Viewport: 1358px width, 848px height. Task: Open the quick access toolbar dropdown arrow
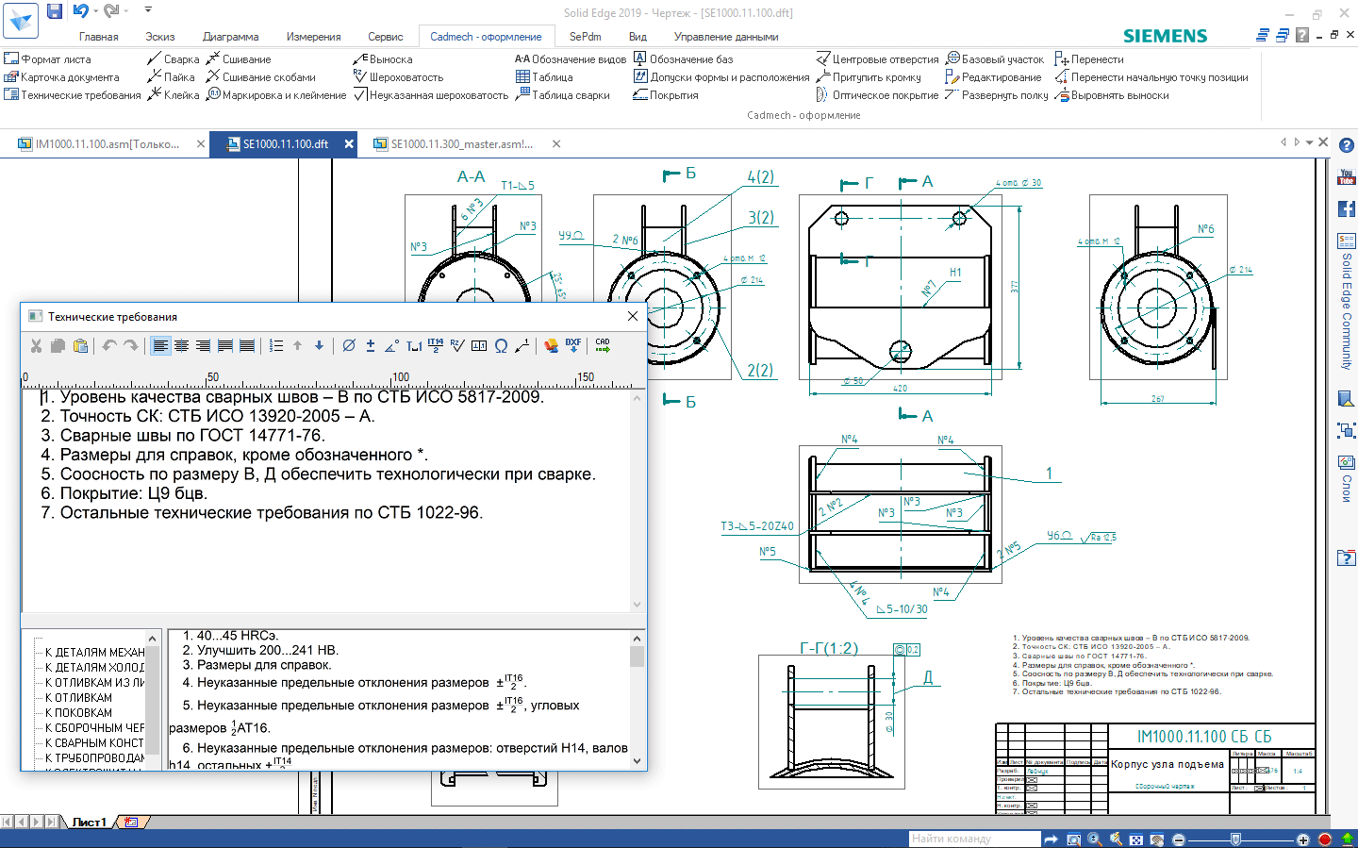(148, 10)
